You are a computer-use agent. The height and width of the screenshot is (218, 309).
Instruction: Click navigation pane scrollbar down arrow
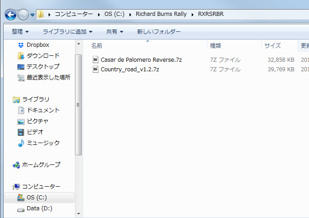[79, 213]
